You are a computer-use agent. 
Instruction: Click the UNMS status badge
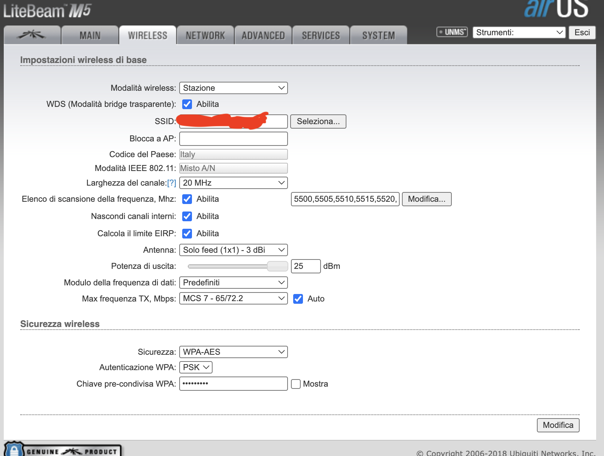tap(452, 32)
